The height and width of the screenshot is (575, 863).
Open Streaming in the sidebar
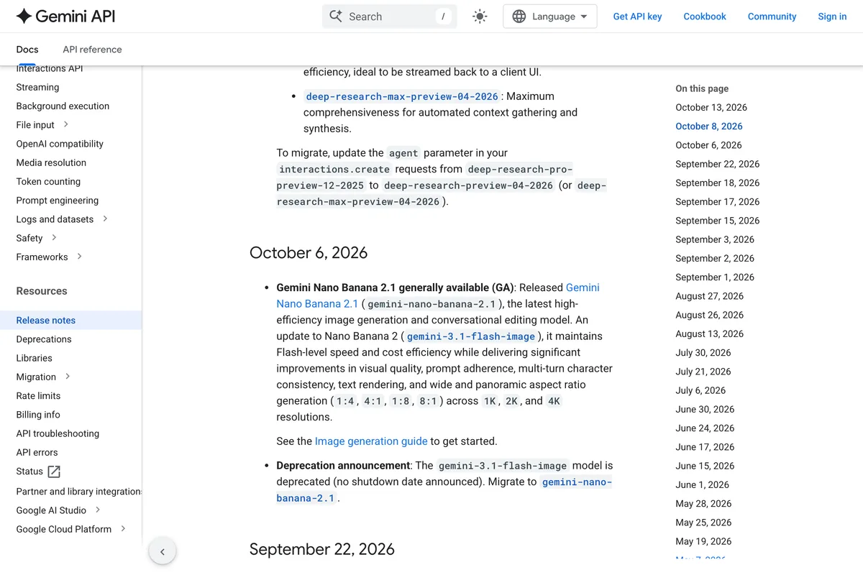[x=37, y=87]
